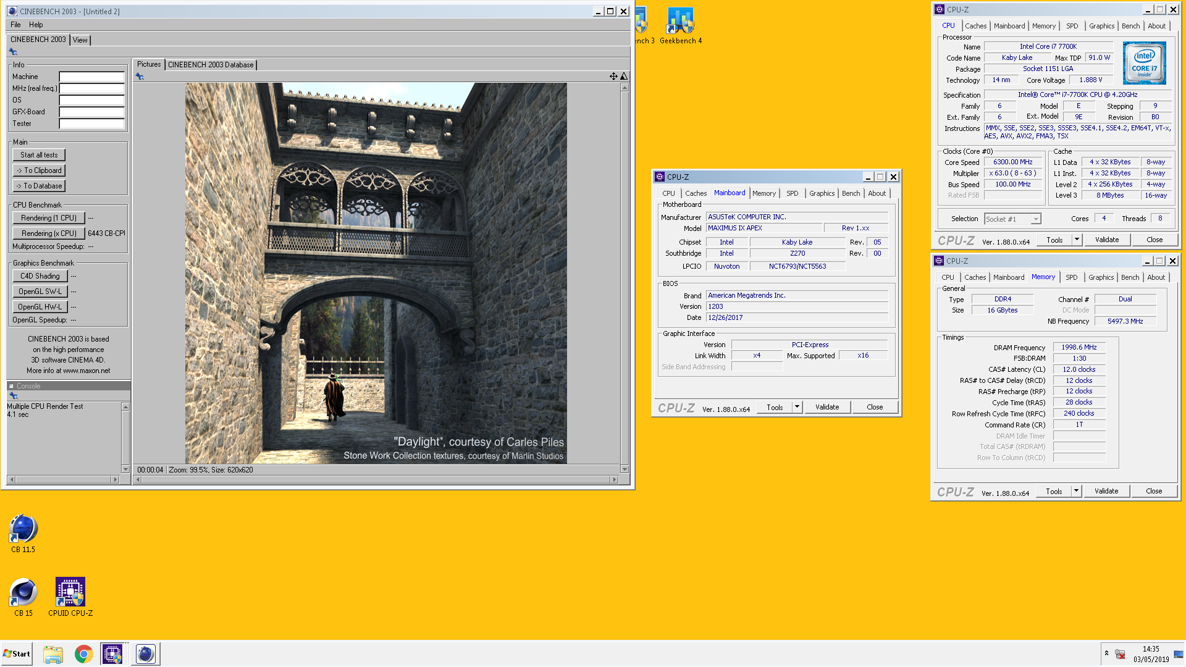Click Tools button in mainboard CPU-Z window
The height and width of the screenshot is (667, 1186).
(775, 407)
